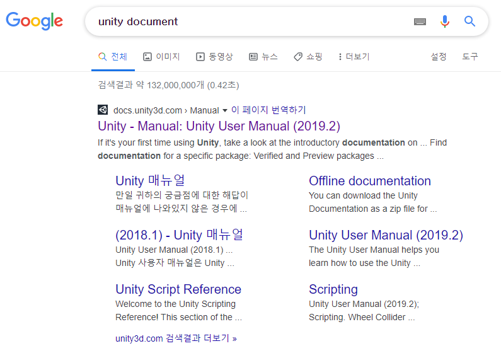Open the Scripting sitelink

click(x=333, y=289)
